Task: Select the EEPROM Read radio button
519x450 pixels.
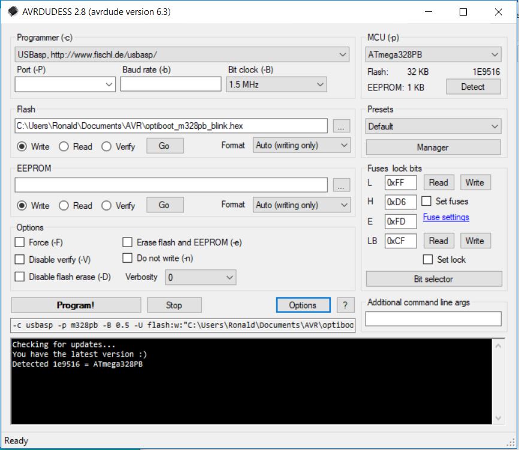Action: [64, 205]
